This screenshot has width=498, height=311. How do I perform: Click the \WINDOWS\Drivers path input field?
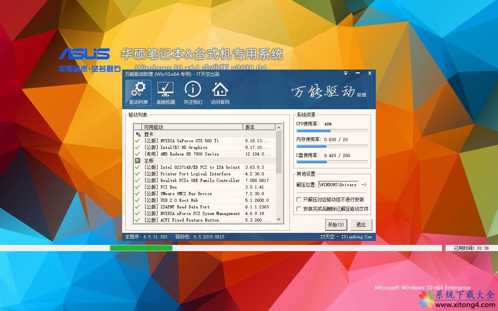[338, 185]
